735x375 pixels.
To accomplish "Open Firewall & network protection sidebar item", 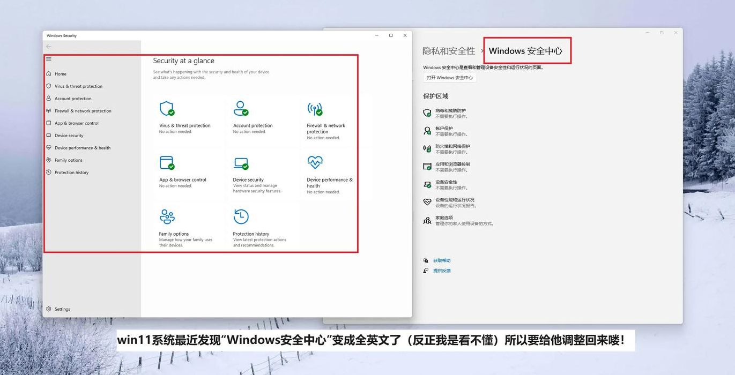I will point(83,111).
